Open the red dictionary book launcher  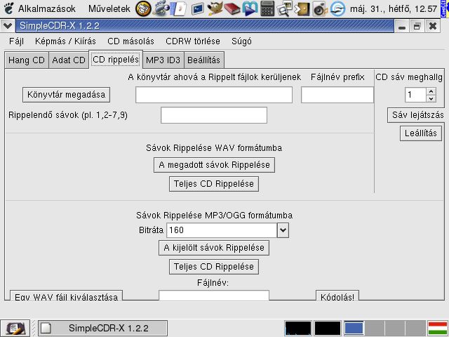[x=232, y=8]
